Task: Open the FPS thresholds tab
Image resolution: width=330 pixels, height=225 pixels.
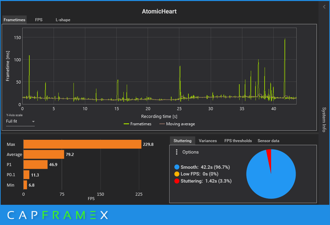Action: [238, 141]
